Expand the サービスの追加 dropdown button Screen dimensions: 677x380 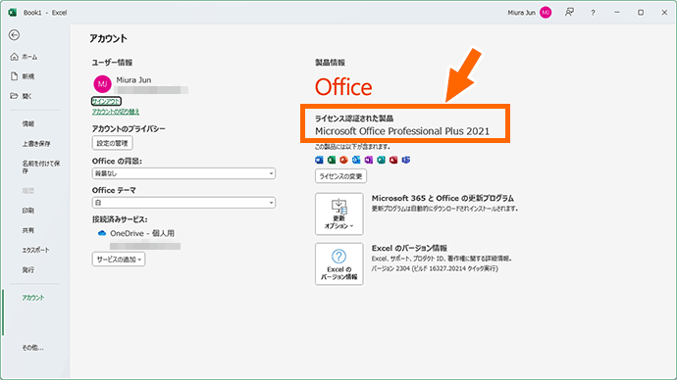pos(119,260)
